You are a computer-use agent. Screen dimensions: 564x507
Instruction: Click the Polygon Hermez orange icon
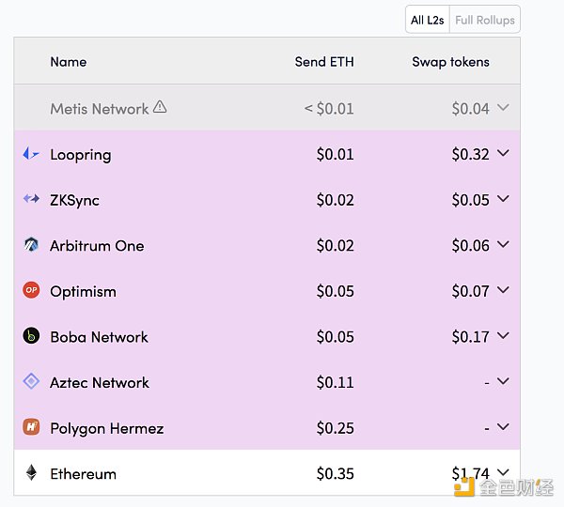31,428
